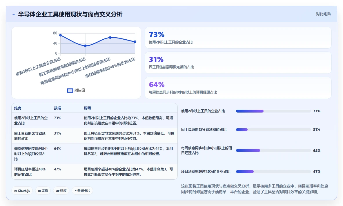This screenshot has height=206, width=343.
Task: Click the table row label 因工具链断裂导致延期的占比
Action: [30, 136]
